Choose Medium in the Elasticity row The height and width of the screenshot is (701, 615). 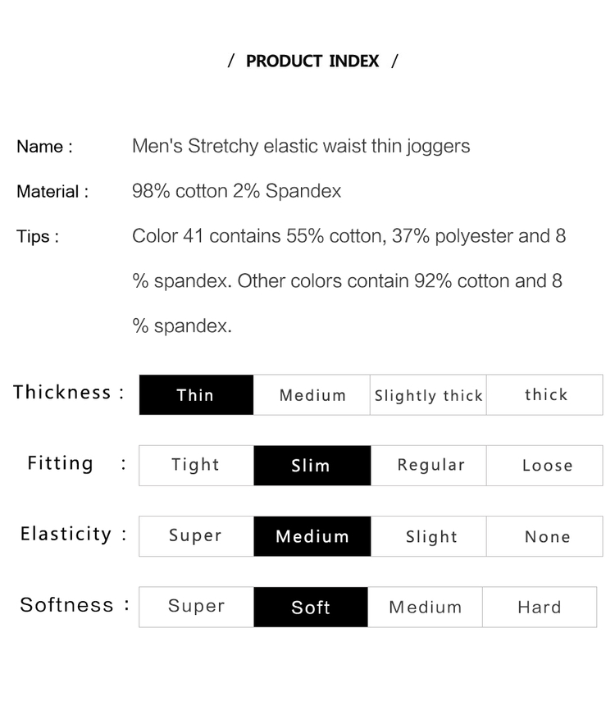(x=312, y=536)
